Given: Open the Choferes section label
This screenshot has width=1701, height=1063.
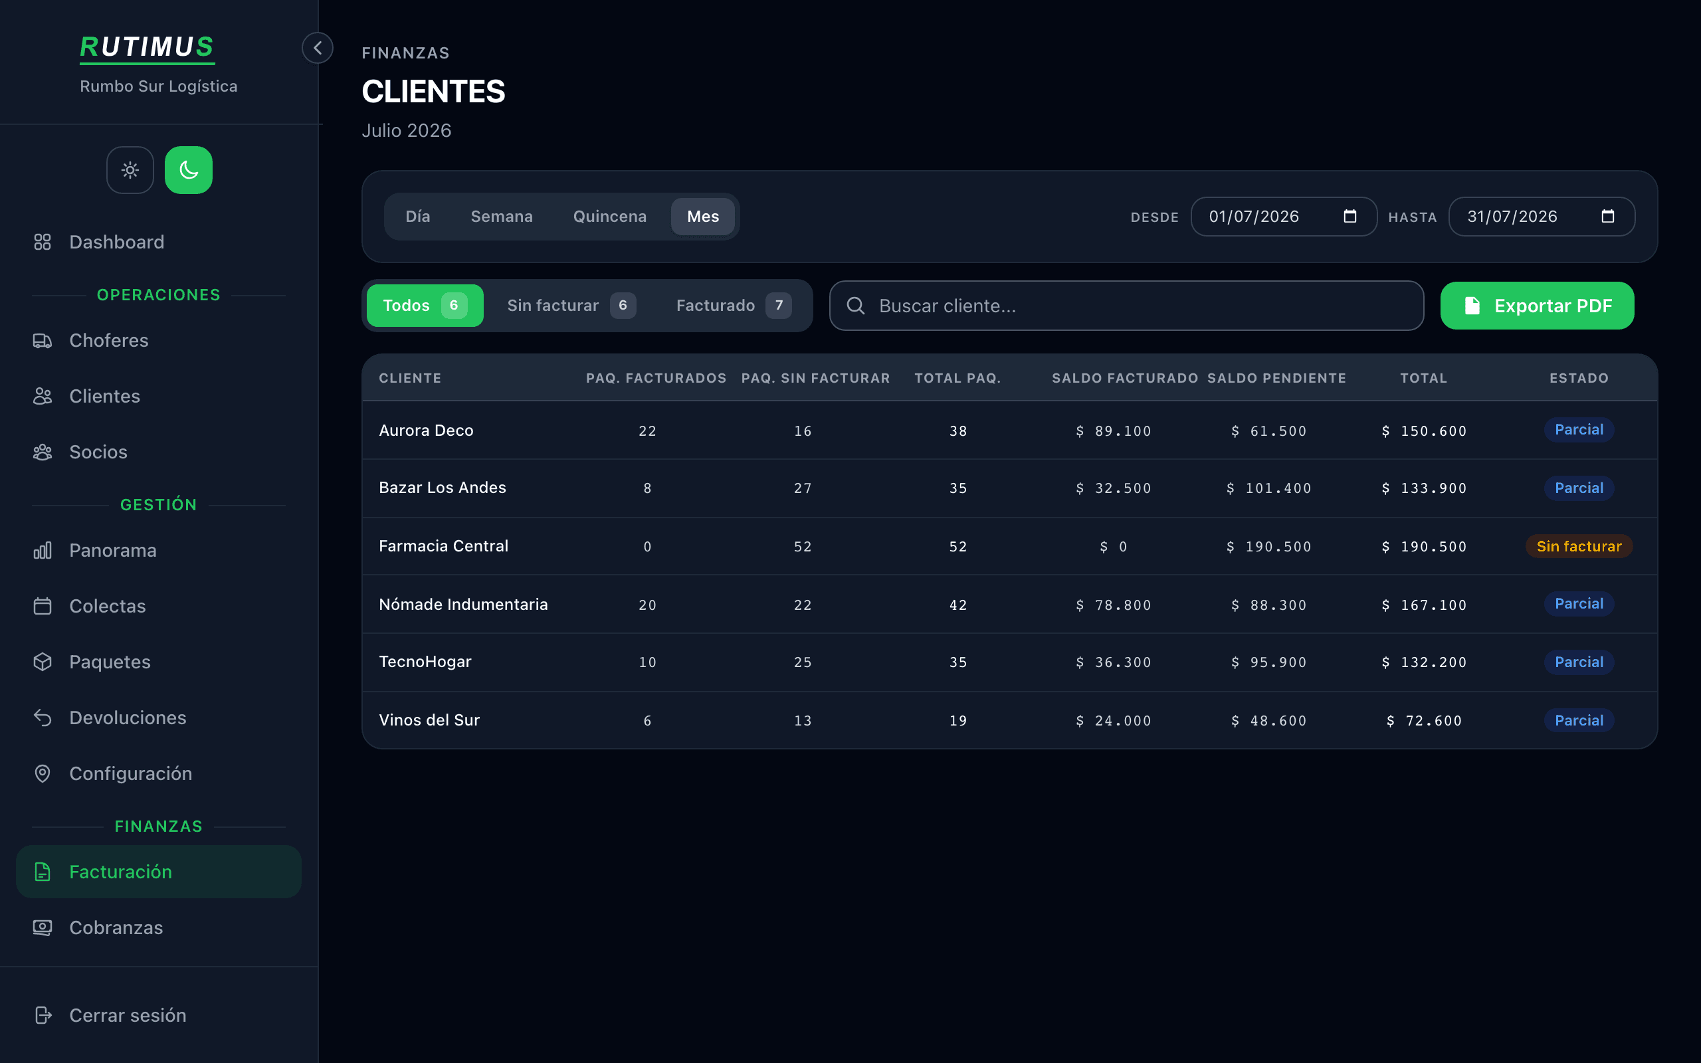Looking at the screenshot, I should [109, 340].
